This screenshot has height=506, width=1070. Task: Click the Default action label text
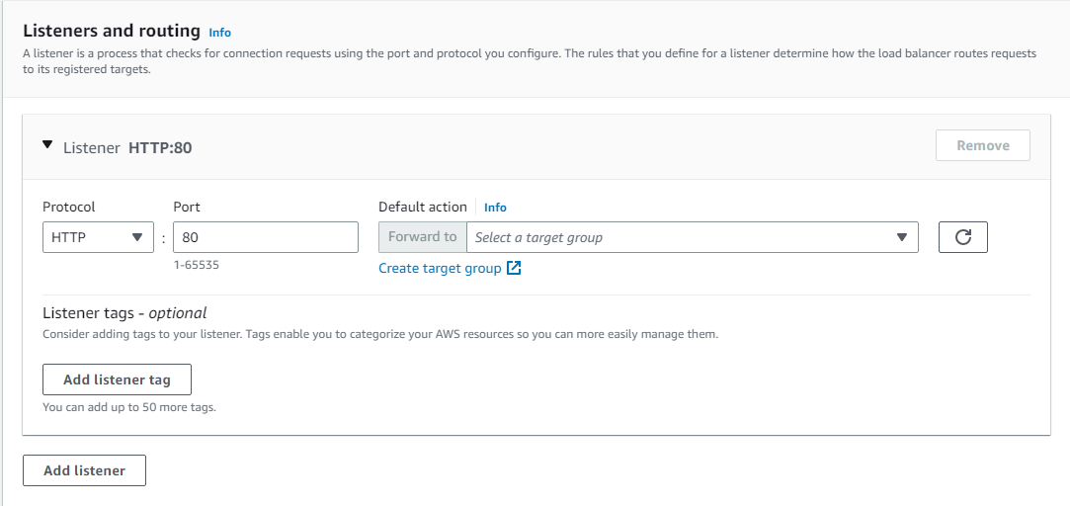click(x=423, y=207)
